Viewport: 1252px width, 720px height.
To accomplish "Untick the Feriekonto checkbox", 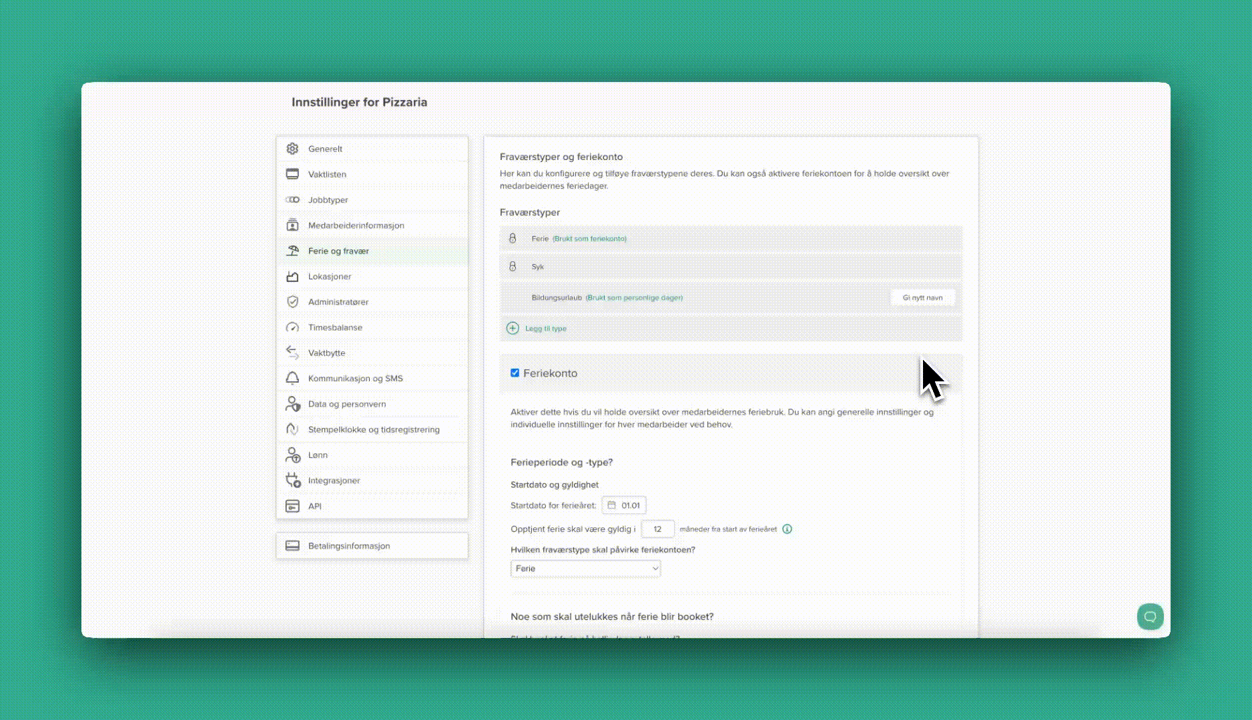I will point(515,373).
